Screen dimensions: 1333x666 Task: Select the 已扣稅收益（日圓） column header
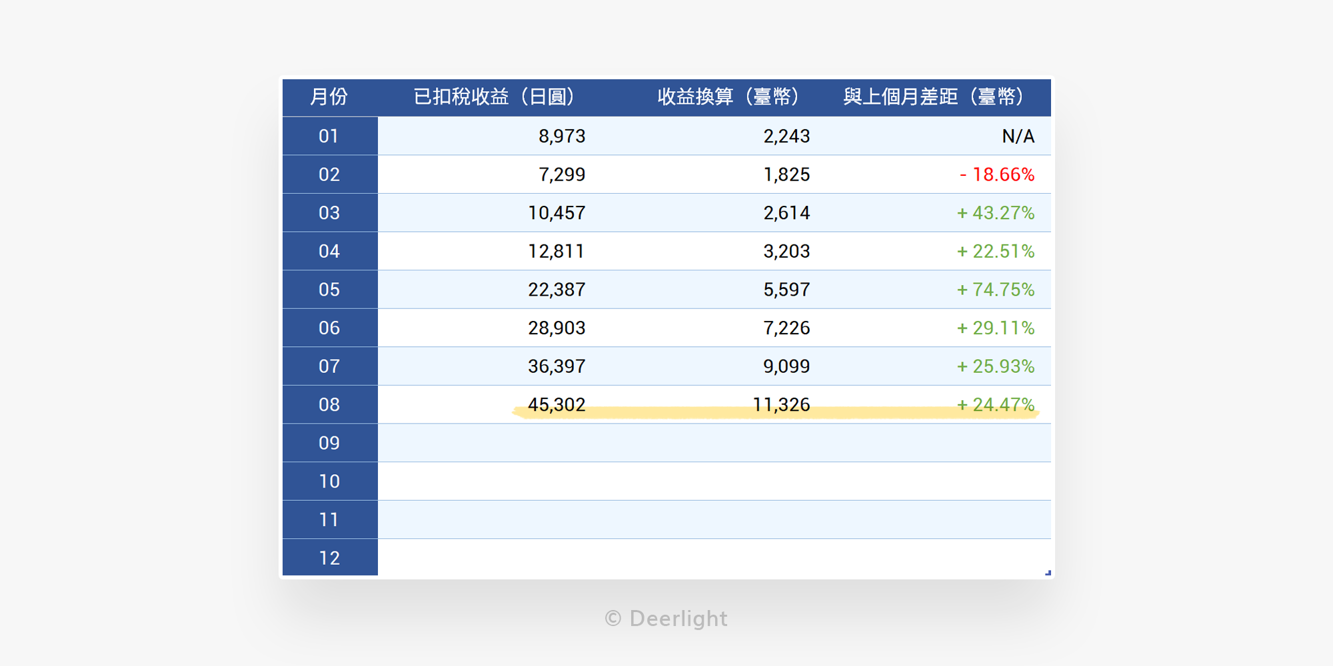(x=495, y=97)
